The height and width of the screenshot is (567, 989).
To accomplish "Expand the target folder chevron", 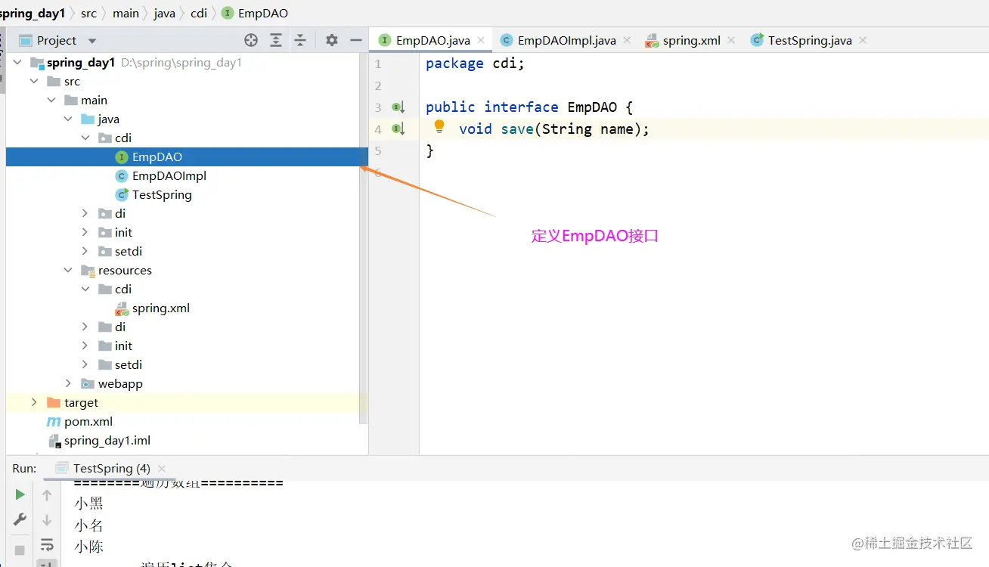I will coord(34,402).
